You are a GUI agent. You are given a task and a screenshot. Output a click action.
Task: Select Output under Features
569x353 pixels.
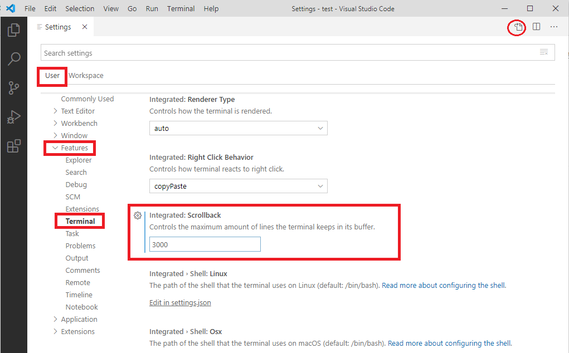(x=76, y=258)
